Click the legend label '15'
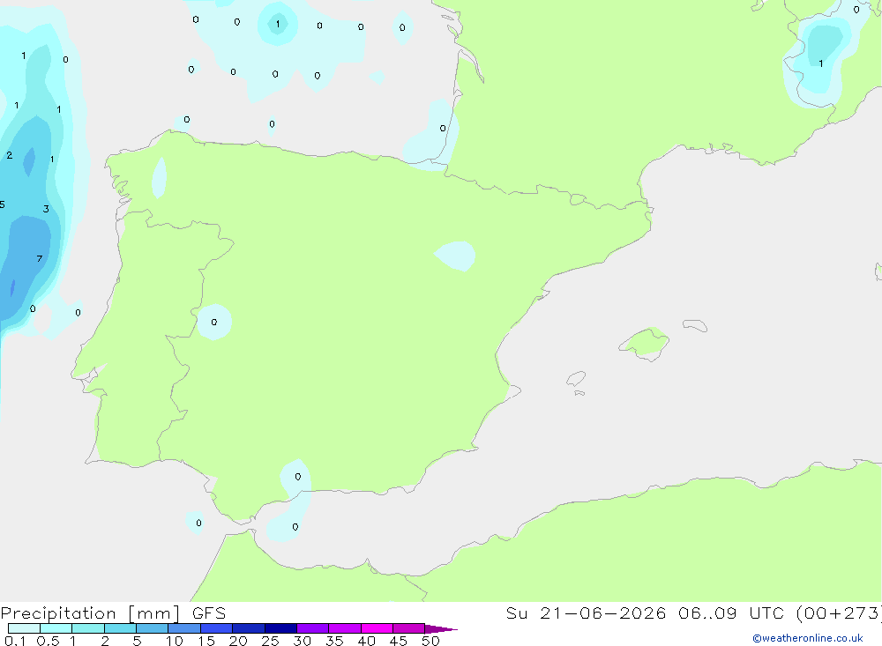Viewport: 882px width, 646px height. tap(206, 641)
